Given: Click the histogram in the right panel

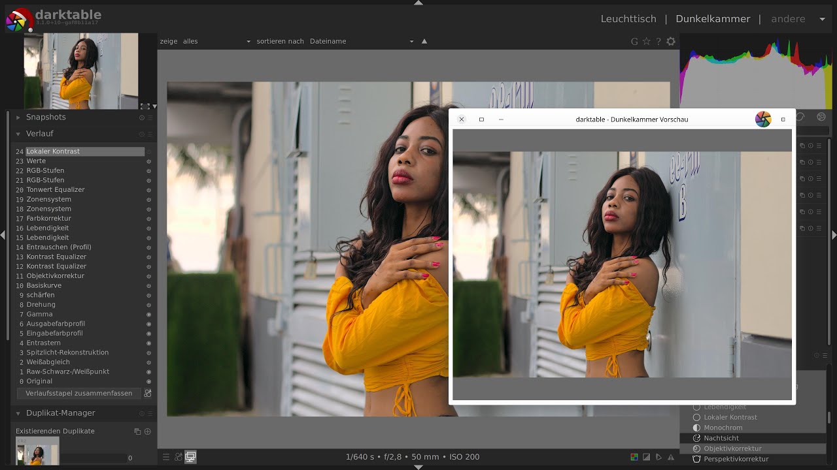Looking at the screenshot, I should 756,70.
